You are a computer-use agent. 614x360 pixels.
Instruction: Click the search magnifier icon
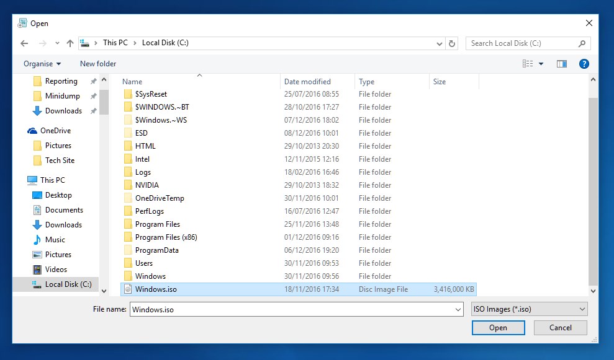[x=582, y=43]
